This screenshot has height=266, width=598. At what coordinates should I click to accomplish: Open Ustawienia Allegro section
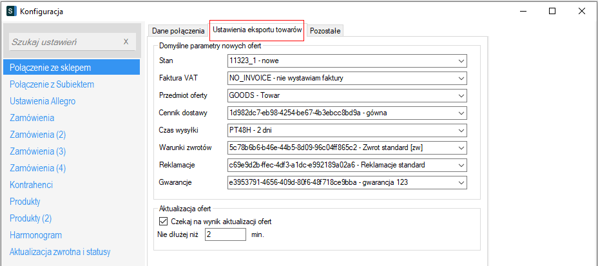43,101
